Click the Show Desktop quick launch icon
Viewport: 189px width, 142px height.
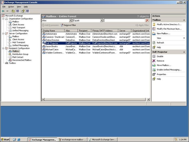(14, 140)
